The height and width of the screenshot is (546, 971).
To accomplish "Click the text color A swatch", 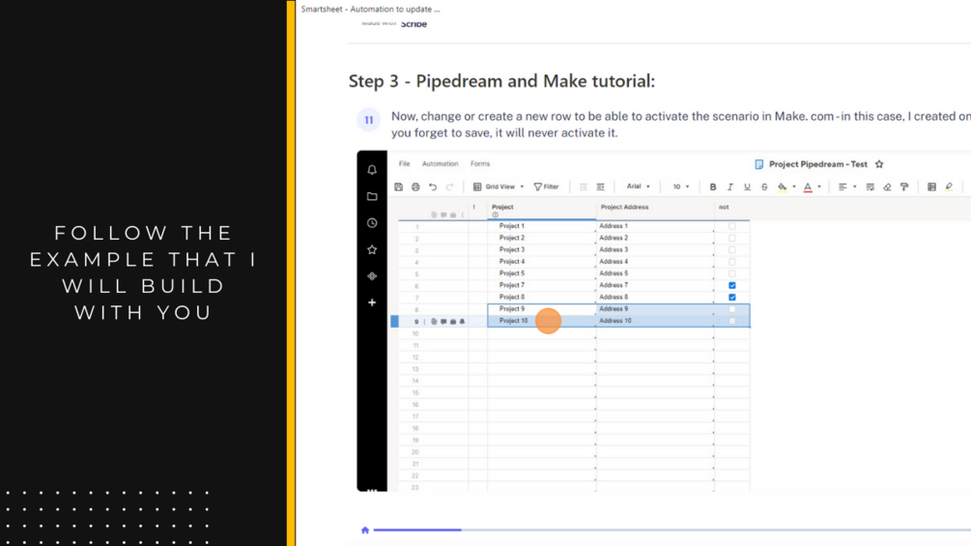I will (808, 187).
